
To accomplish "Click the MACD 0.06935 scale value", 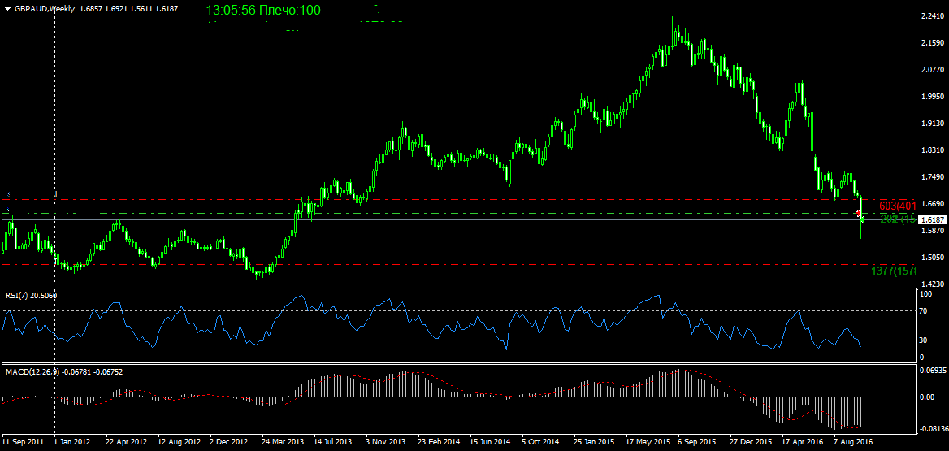I will coord(933,369).
